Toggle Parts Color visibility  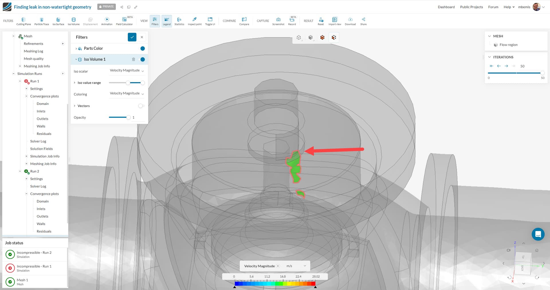(142, 48)
